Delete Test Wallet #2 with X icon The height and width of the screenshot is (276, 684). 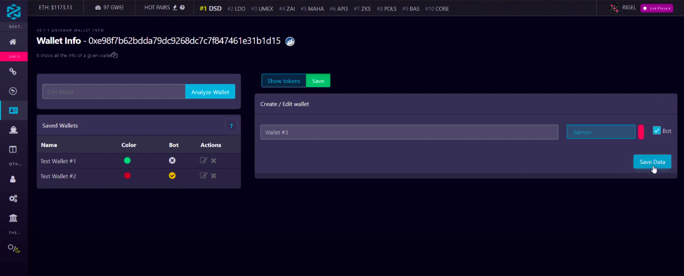(x=214, y=176)
